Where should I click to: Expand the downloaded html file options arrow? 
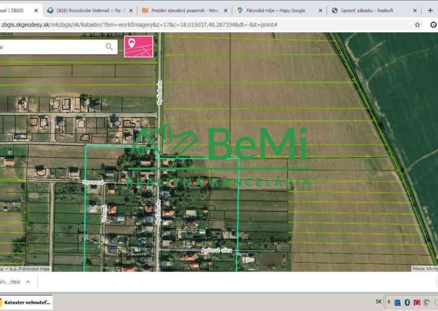[x=28, y=282]
